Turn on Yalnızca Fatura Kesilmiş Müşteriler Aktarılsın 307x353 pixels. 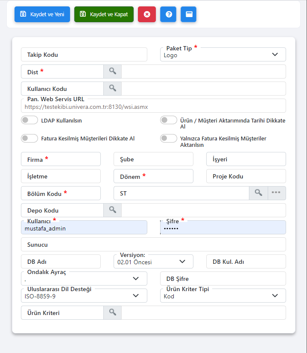pyautogui.click(x=169, y=138)
